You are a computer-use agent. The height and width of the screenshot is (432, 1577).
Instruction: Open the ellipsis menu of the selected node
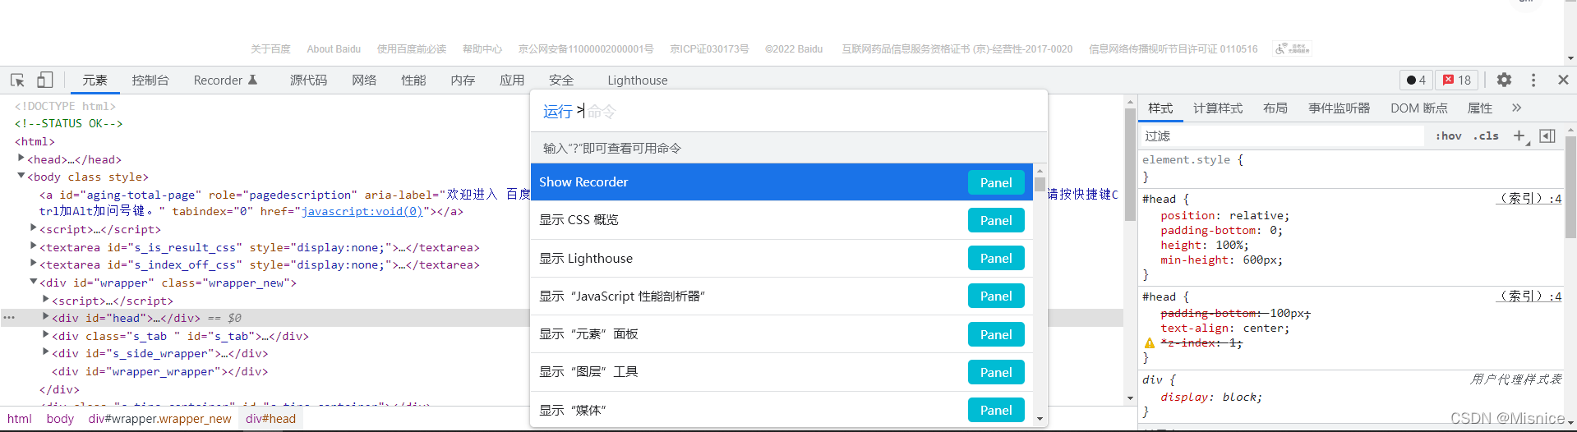(x=9, y=317)
